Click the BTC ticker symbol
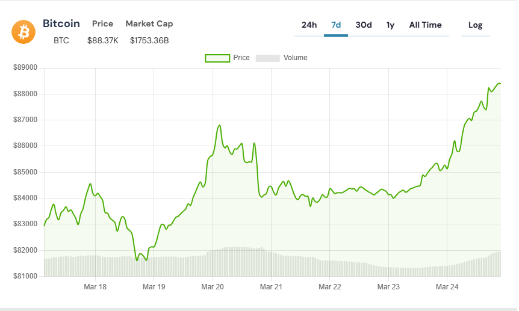This screenshot has width=519, height=311. (x=61, y=41)
